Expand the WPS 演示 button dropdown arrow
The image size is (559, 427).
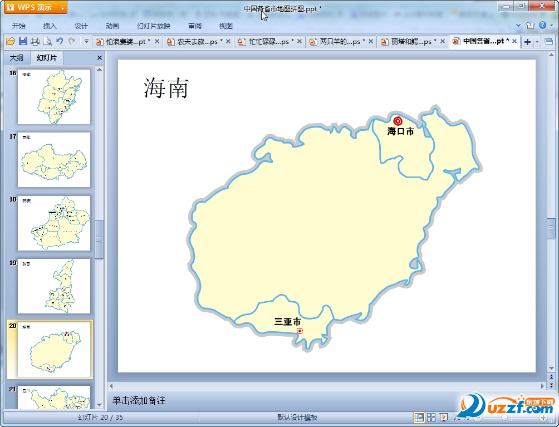pyautogui.click(x=63, y=7)
